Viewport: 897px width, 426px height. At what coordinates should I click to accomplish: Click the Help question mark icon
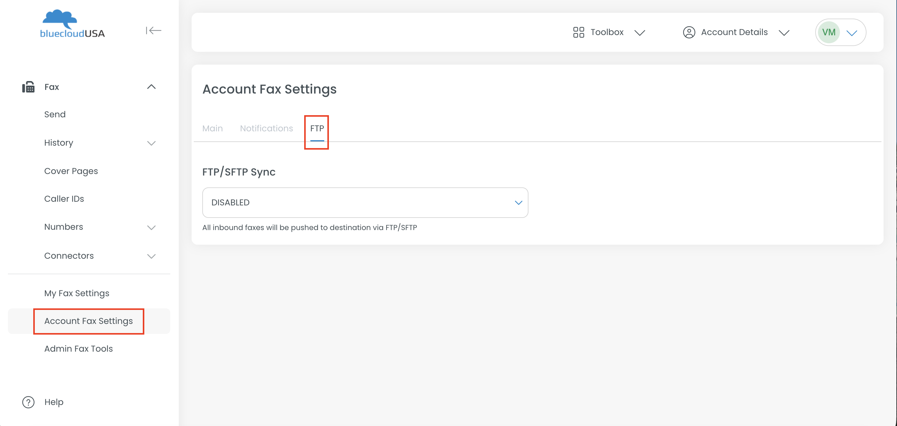[29, 402]
